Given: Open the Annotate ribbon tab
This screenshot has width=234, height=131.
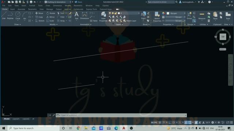Looking at the screenshot, I should (21, 9).
